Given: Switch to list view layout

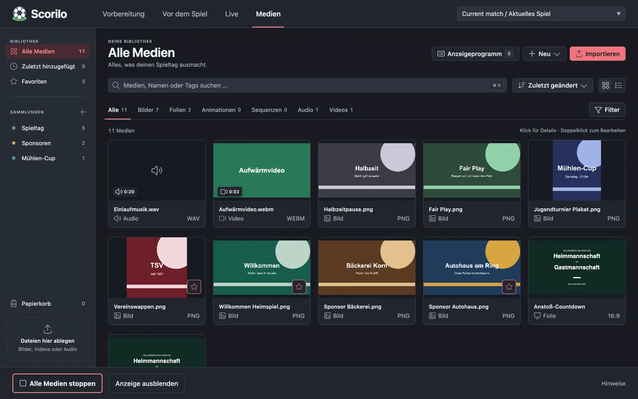Looking at the screenshot, I should coord(619,86).
